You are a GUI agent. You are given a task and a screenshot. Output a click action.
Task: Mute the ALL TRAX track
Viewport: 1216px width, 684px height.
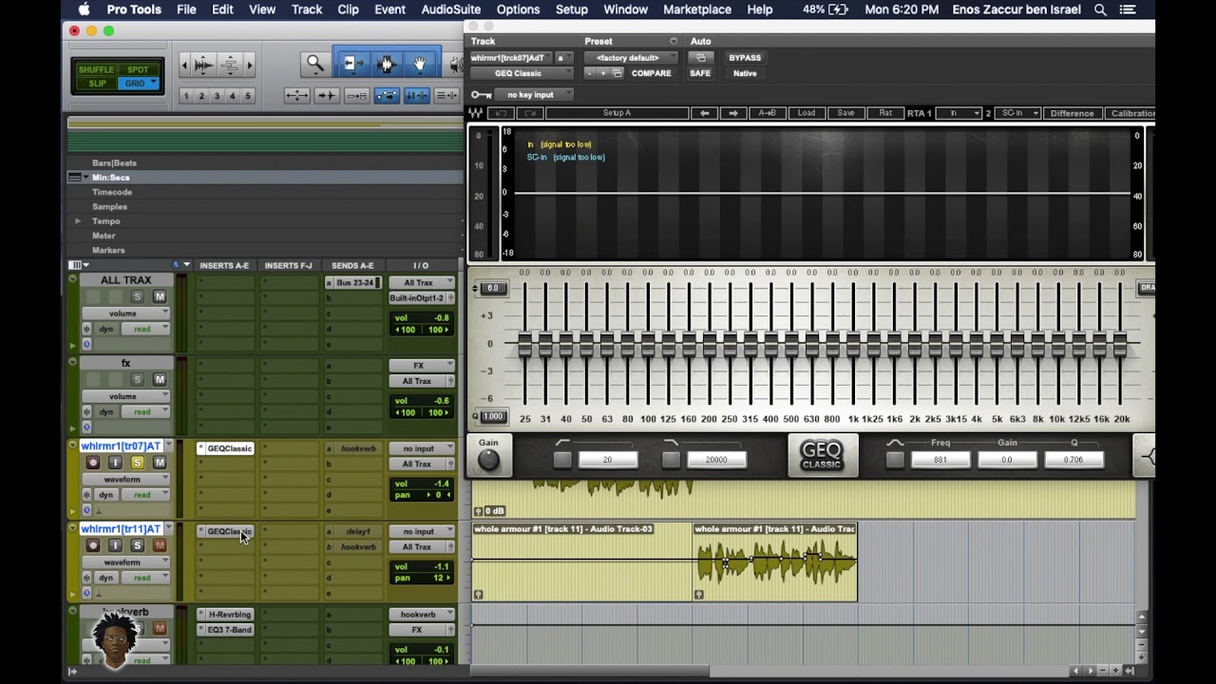click(160, 296)
